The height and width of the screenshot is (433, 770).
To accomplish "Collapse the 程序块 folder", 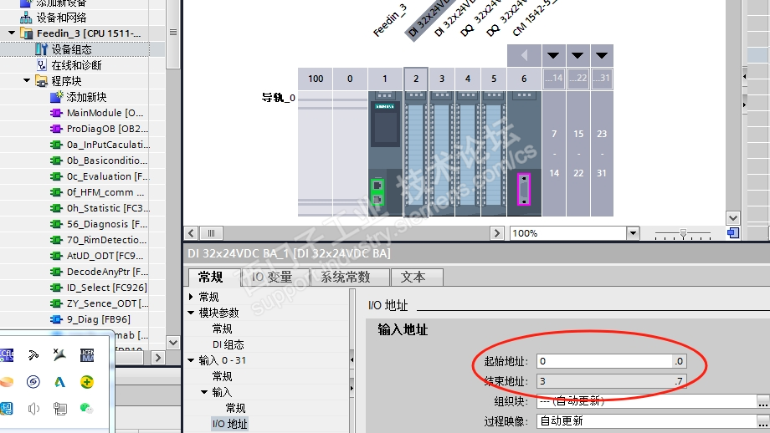I will [x=27, y=81].
